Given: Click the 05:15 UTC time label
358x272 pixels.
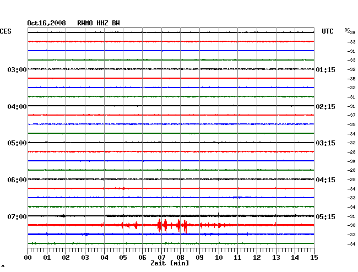Looking at the screenshot, I should [326, 216].
